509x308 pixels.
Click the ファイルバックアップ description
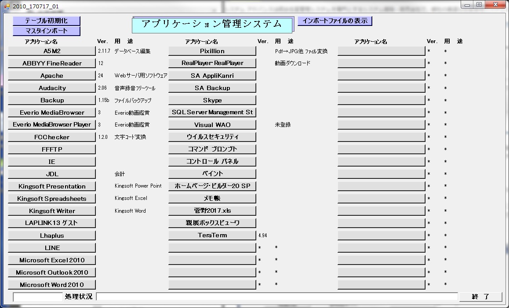click(133, 100)
